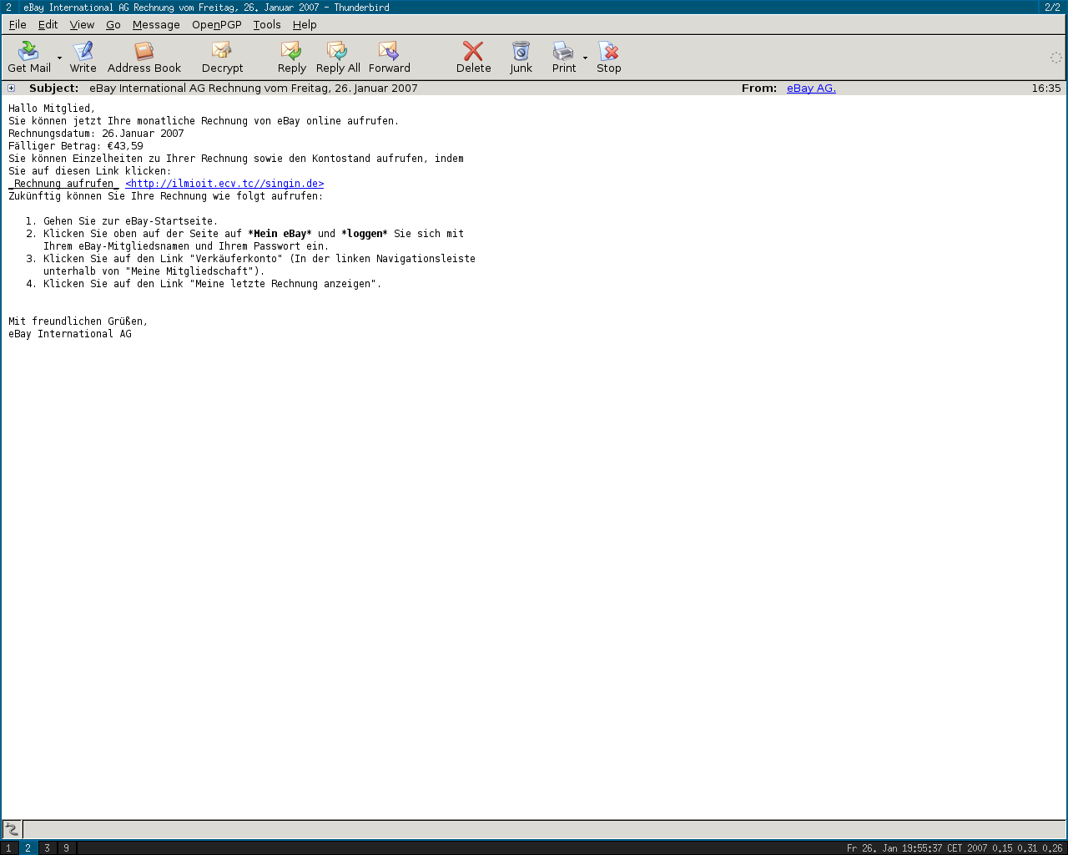Open the Go menu

coord(113,25)
